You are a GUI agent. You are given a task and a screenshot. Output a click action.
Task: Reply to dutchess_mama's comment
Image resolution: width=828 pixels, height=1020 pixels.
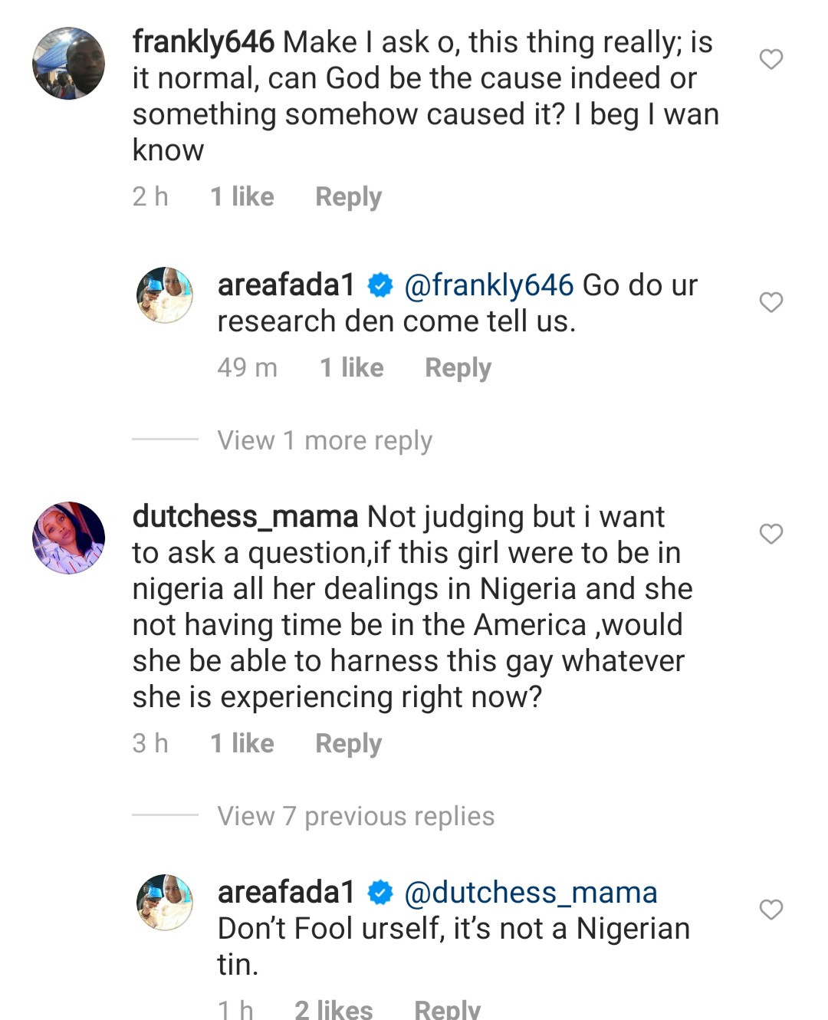click(348, 744)
